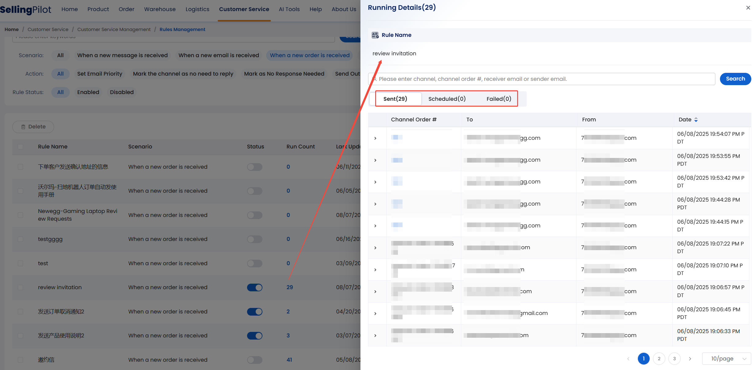Screen dimensions: 755x370
Task: Tick the checkbox for review invitation row
Action: (21, 287)
